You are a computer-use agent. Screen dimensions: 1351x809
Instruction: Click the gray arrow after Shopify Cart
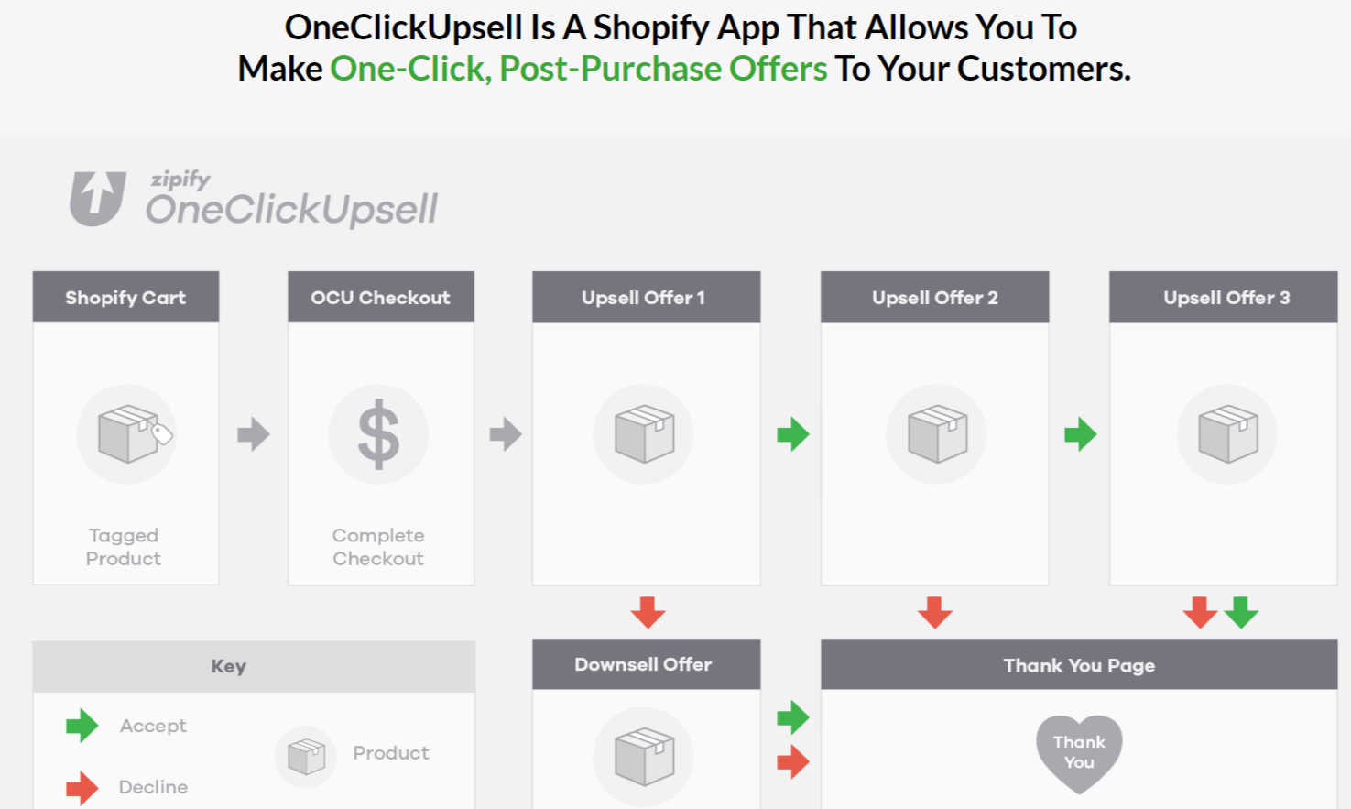(x=254, y=434)
